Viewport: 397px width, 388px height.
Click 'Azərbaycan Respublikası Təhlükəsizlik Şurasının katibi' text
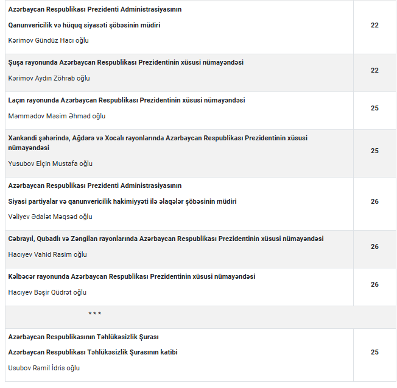point(93,352)
